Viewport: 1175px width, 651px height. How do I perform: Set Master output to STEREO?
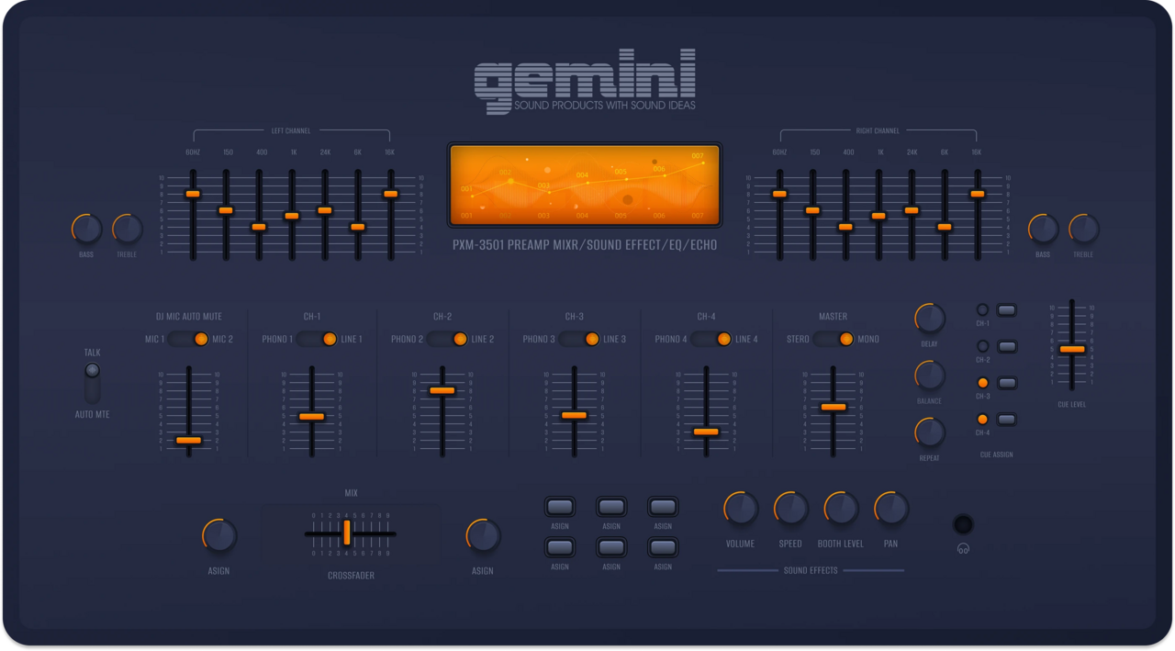(x=822, y=339)
